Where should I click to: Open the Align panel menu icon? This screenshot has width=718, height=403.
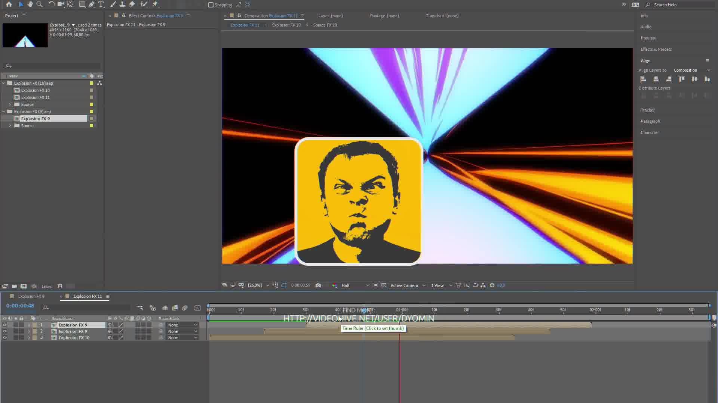(x=708, y=60)
